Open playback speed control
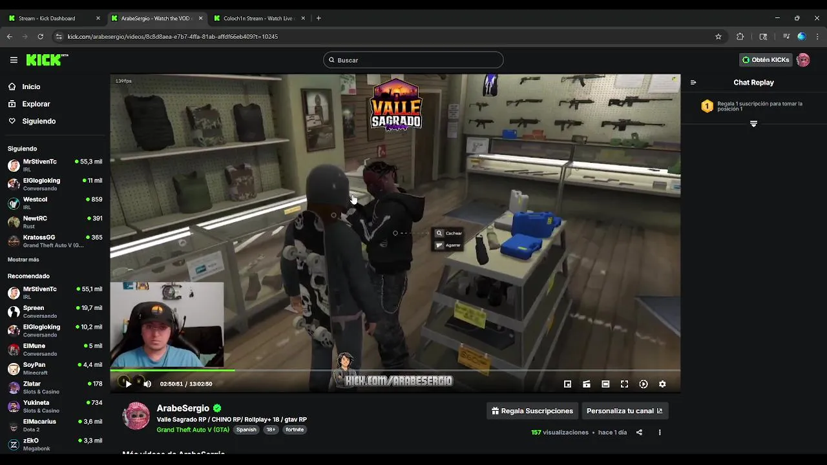 [x=644, y=384]
